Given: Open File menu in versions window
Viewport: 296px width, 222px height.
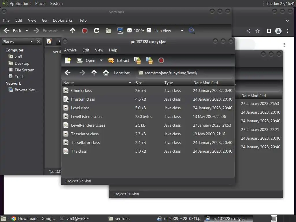Looking at the screenshot, I should [x=6, y=20].
